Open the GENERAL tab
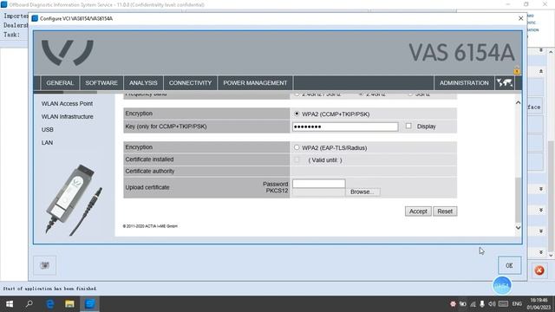Screen dimensions: 555x312 point(60,83)
